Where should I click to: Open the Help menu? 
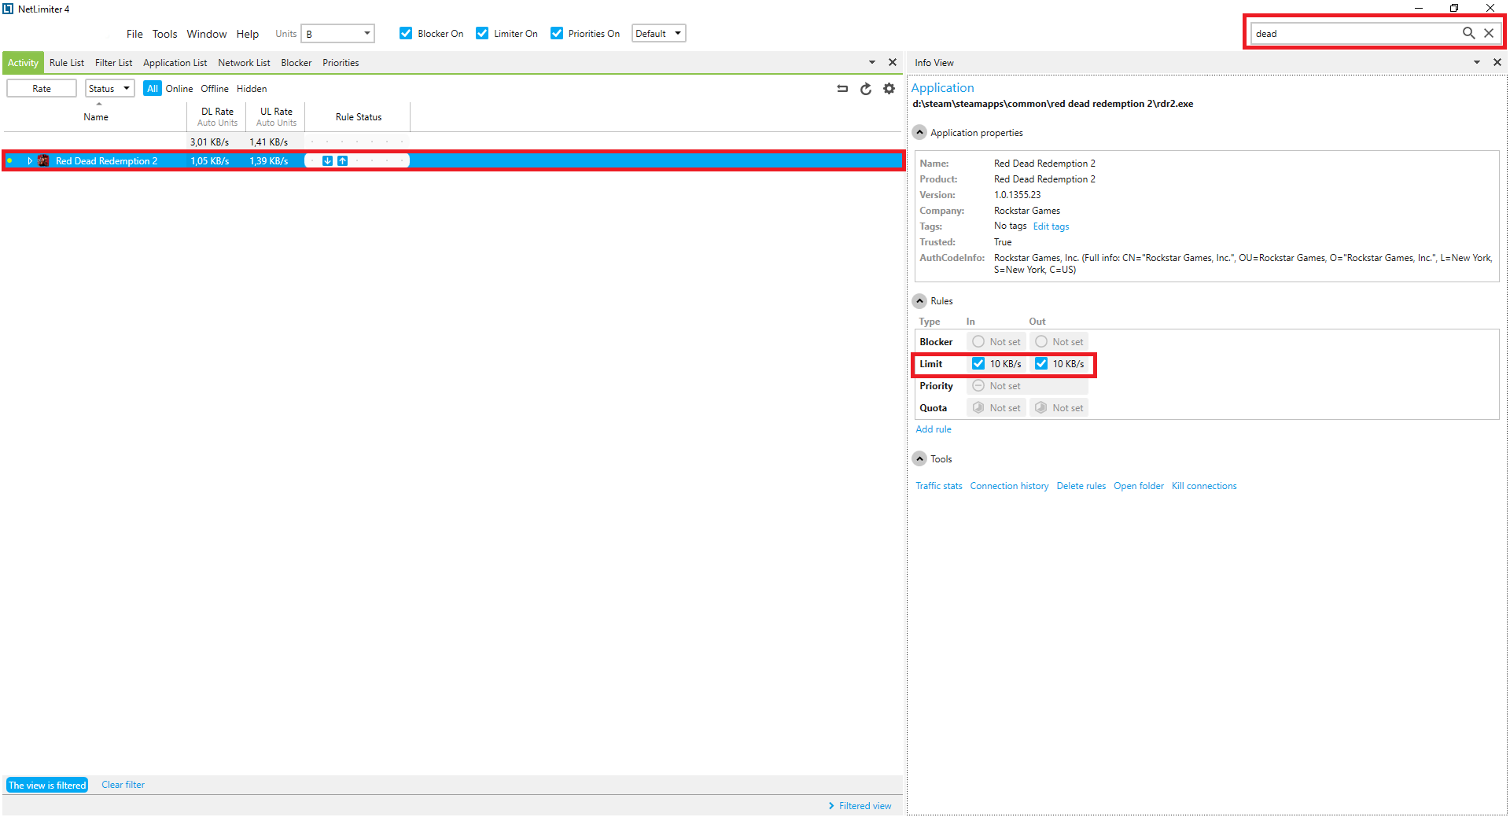(248, 34)
